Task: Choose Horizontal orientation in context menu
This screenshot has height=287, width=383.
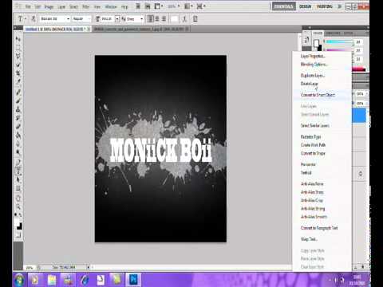Action: click(x=308, y=164)
